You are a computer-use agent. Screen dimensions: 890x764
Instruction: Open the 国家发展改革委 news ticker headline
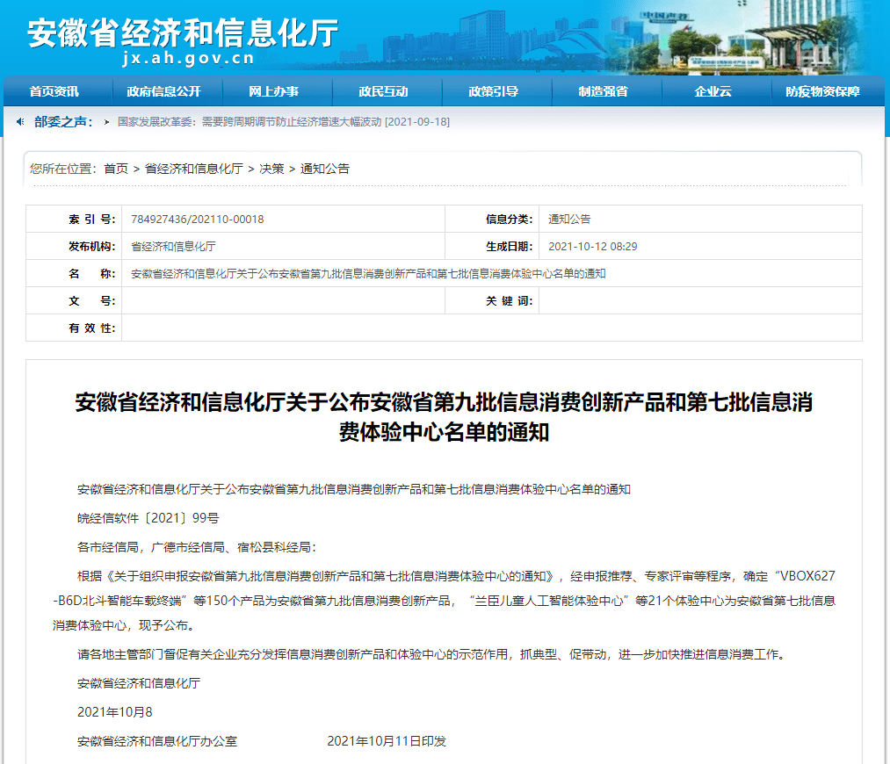(x=283, y=122)
